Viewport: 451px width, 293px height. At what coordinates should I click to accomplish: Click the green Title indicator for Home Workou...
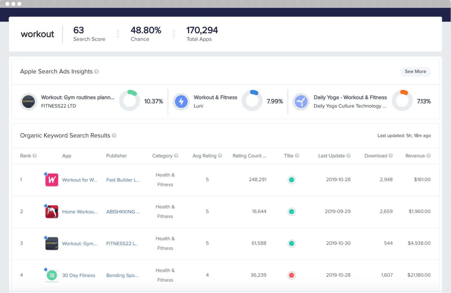pos(292,212)
